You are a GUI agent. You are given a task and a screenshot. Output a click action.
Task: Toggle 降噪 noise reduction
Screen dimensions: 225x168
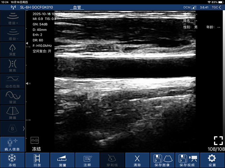point(12,113)
